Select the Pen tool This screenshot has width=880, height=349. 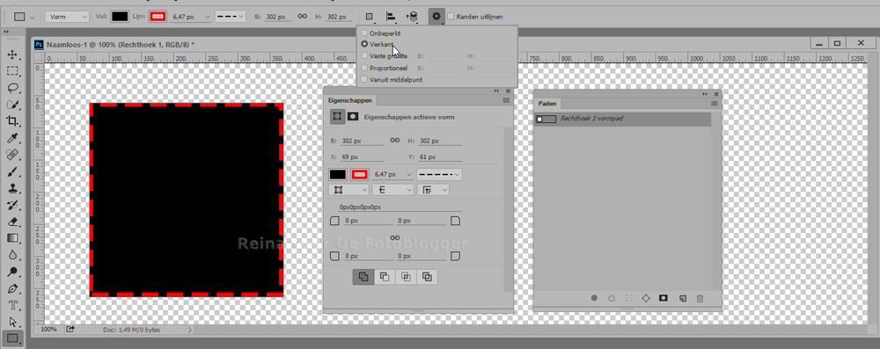click(x=12, y=289)
